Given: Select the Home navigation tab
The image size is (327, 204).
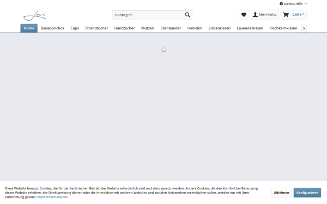Looking at the screenshot, I should (29, 28).
